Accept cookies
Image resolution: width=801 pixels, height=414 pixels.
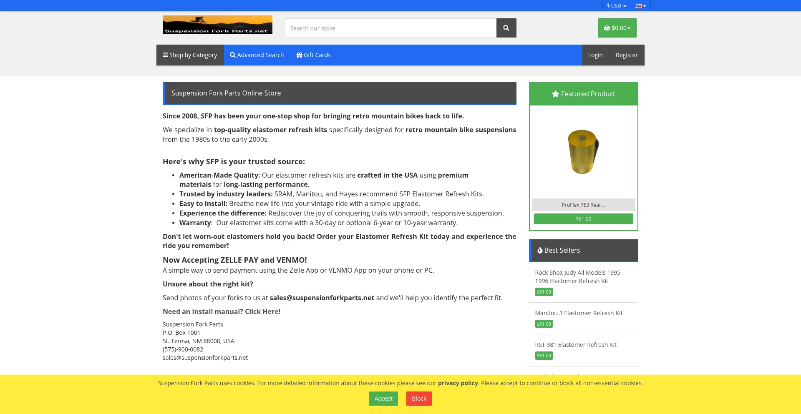click(x=383, y=399)
